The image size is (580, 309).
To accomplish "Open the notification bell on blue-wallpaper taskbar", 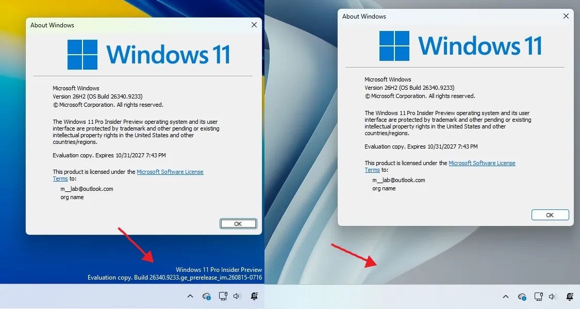I will (x=254, y=296).
